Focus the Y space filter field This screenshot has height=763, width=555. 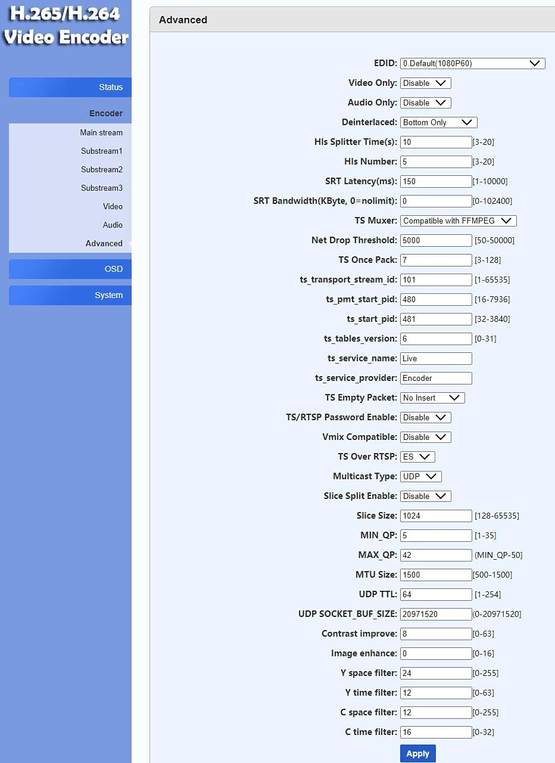click(x=436, y=673)
